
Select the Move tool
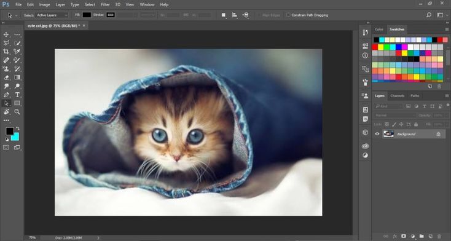click(6, 34)
